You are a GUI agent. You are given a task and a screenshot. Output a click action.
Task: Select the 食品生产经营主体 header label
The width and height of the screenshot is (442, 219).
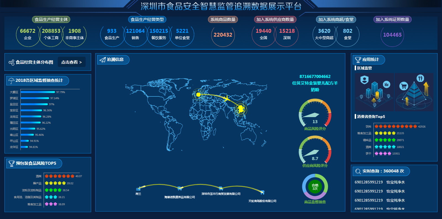click(x=51, y=20)
